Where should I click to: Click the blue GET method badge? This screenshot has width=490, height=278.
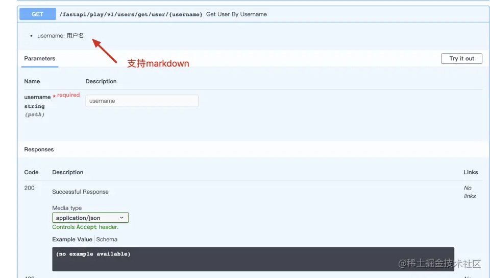tap(37, 14)
